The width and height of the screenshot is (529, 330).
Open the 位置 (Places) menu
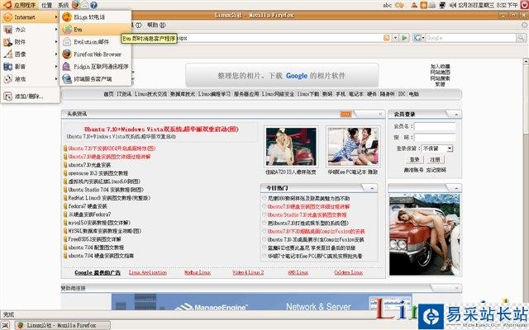click(x=46, y=5)
